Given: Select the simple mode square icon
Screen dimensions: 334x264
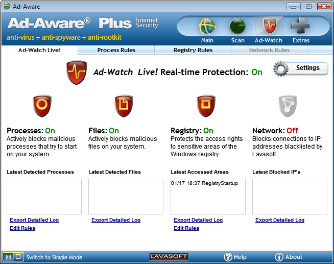Looking at the screenshot, I should tap(18, 257).
